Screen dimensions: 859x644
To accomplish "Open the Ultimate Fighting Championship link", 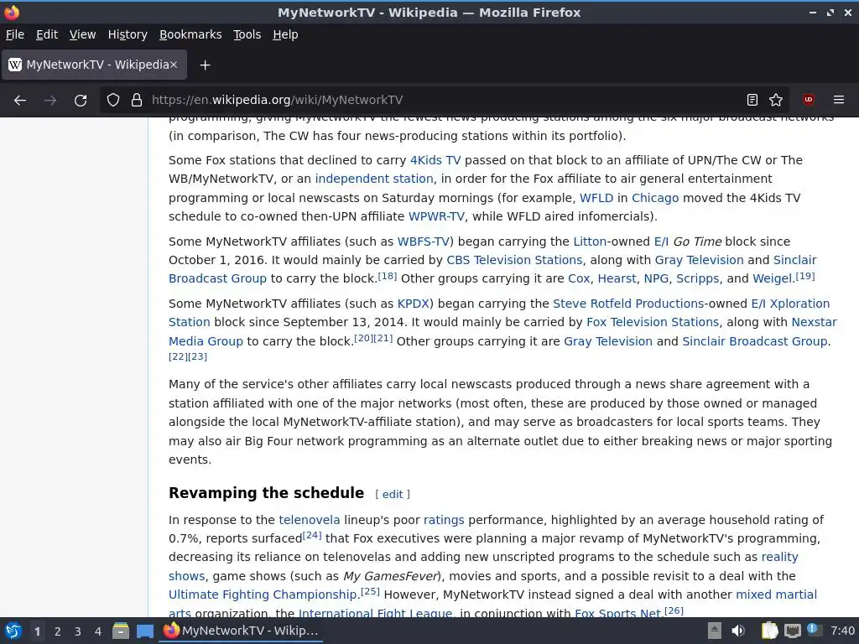I will tap(263, 595).
